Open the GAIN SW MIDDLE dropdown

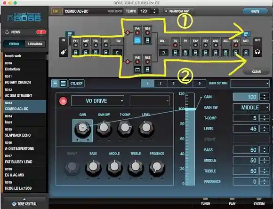coord(251,108)
